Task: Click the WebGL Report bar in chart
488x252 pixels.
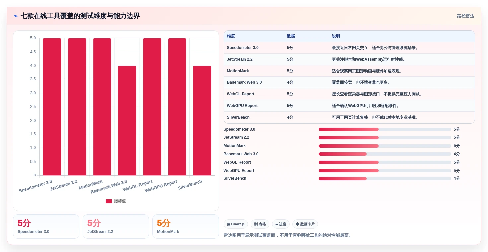Action: point(152,107)
